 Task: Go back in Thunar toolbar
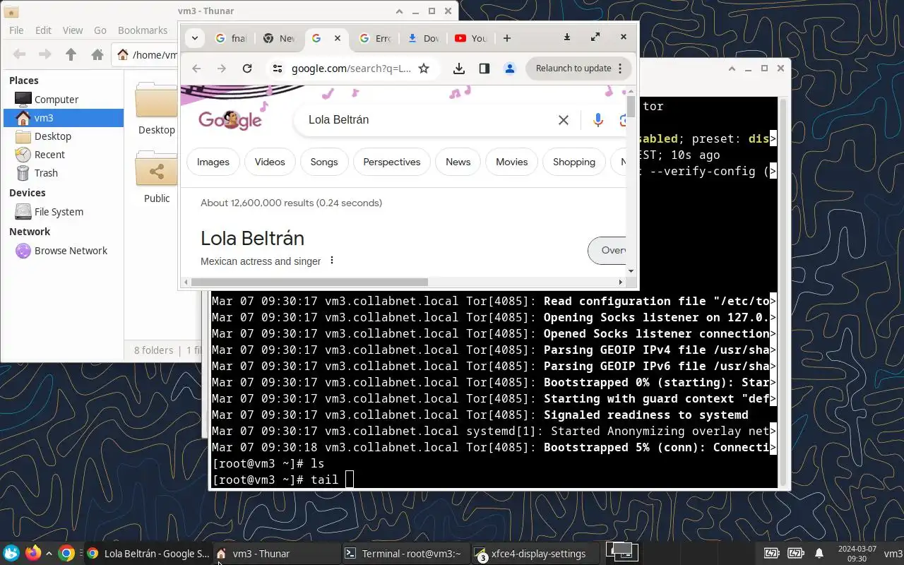tap(20, 54)
